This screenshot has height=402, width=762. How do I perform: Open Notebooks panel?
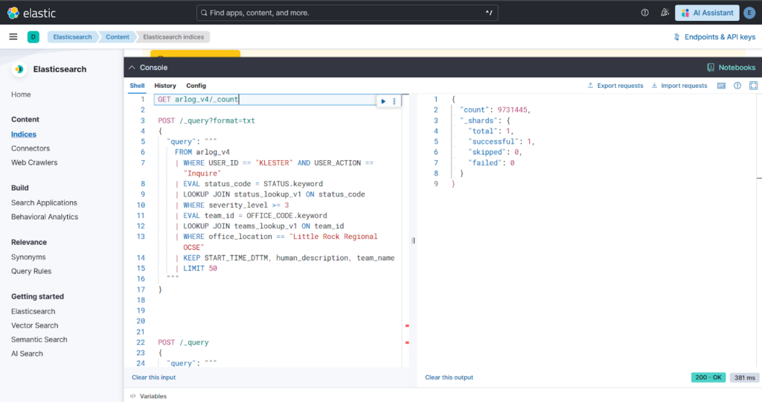(x=731, y=67)
